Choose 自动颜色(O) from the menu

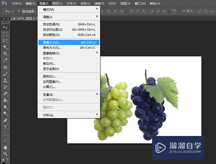point(69,35)
